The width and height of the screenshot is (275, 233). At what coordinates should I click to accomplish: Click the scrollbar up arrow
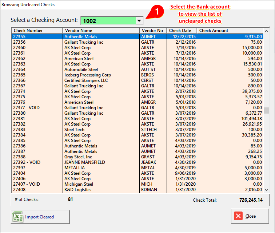[266, 31]
